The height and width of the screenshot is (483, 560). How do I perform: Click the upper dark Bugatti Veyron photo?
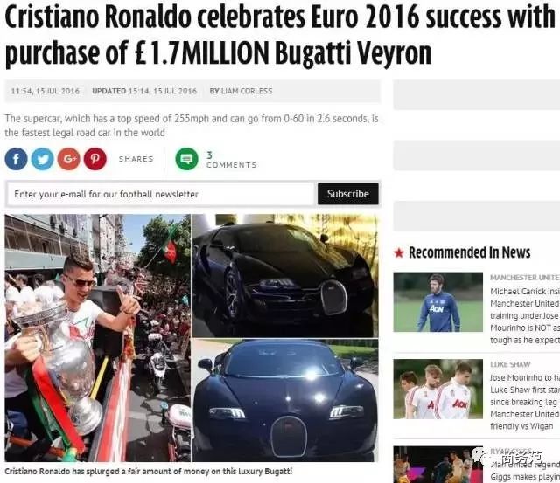click(x=285, y=275)
